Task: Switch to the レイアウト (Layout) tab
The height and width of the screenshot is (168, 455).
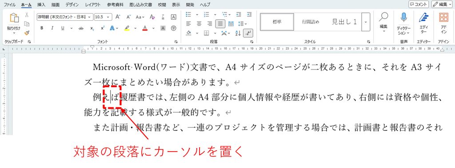Action: (x=93, y=5)
